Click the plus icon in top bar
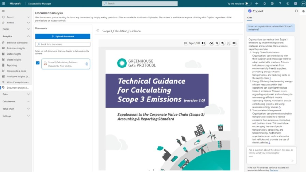This screenshot has height=173, width=306. point(257,3)
